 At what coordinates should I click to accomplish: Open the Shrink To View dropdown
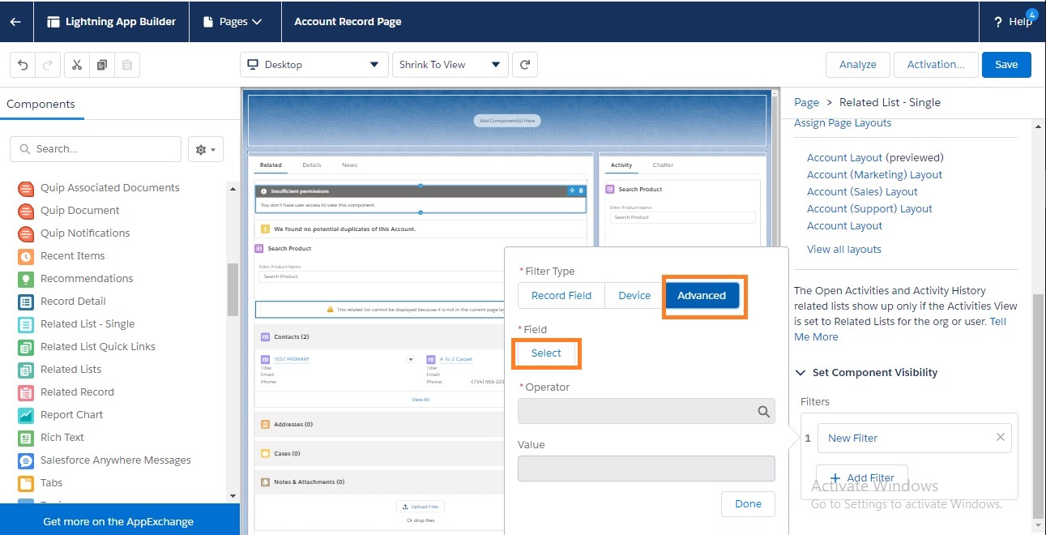pos(450,65)
